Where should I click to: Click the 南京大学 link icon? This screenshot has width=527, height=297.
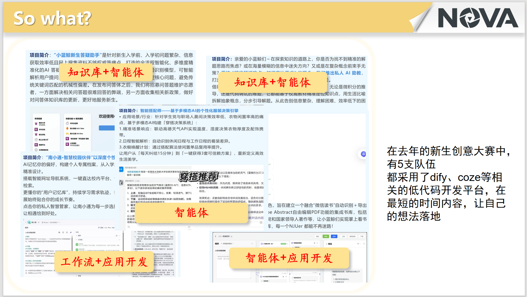36,124
